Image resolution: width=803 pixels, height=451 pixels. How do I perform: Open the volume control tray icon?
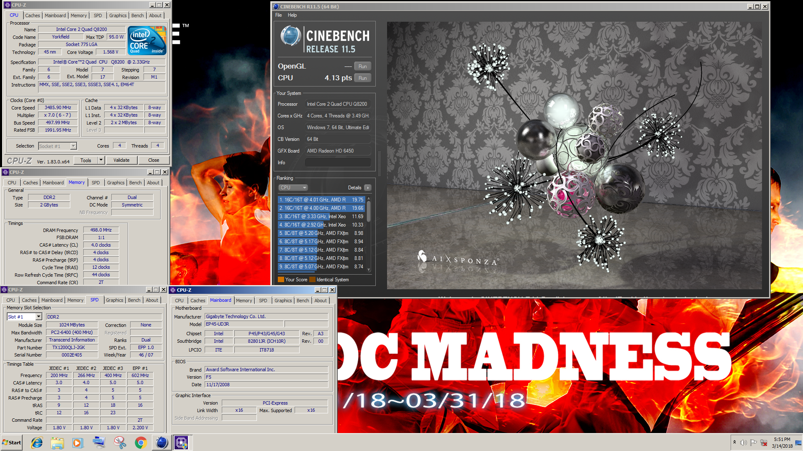pyautogui.click(x=744, y=443)
